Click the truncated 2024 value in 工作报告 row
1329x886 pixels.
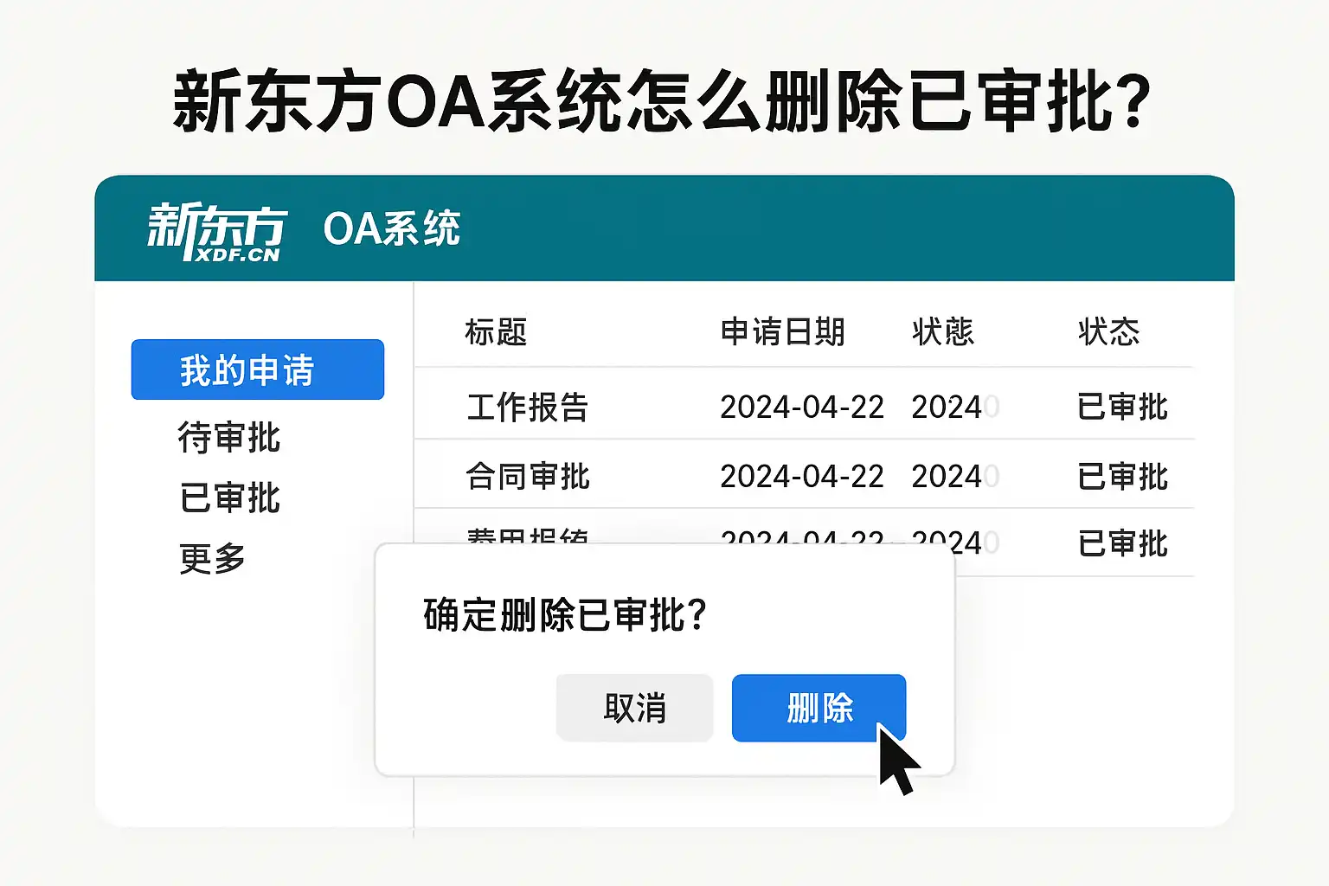tap(955, 407)
